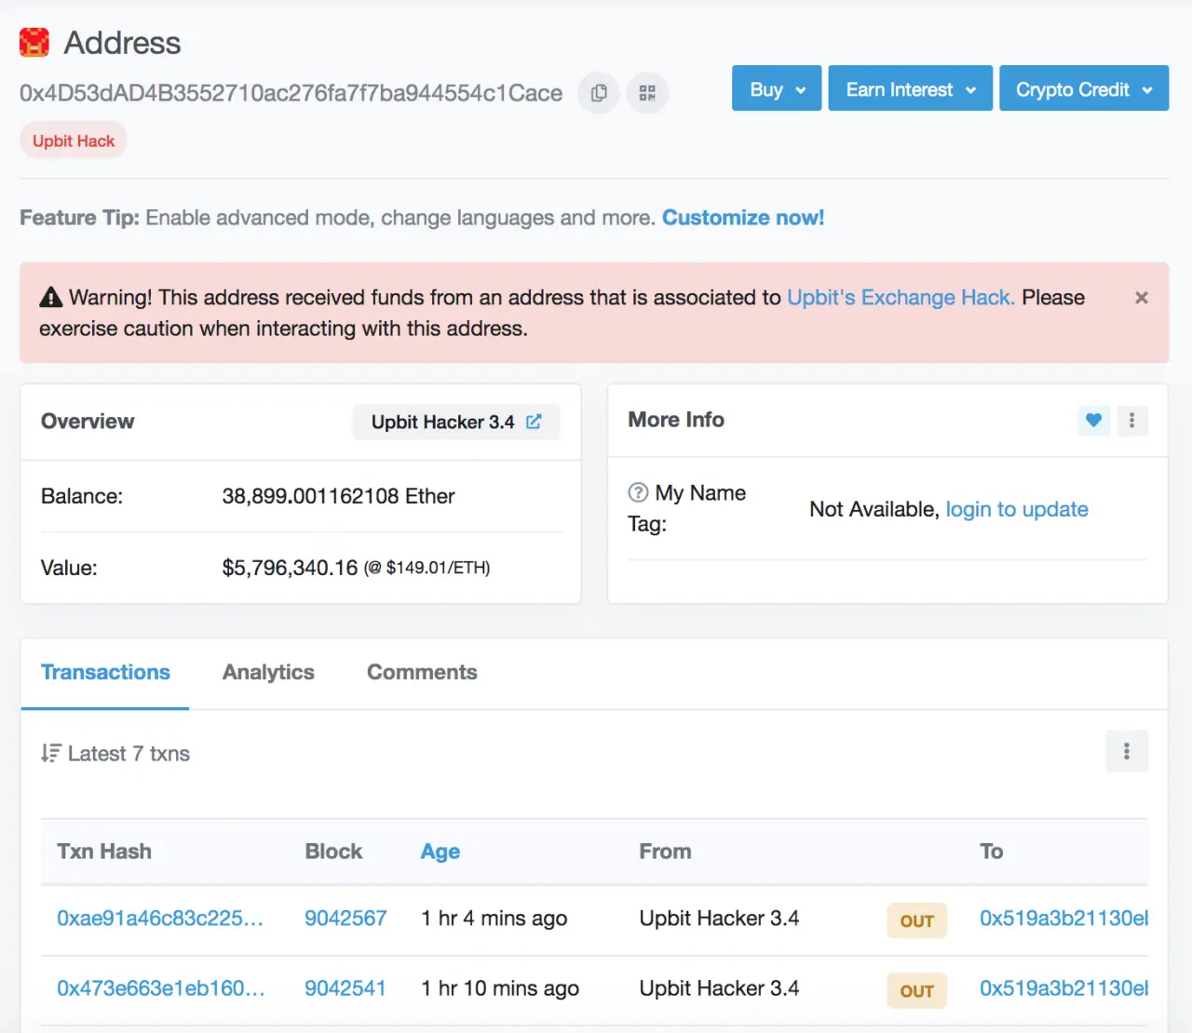Open transactions list three-dot options menu

click(x=1126, y=751)
